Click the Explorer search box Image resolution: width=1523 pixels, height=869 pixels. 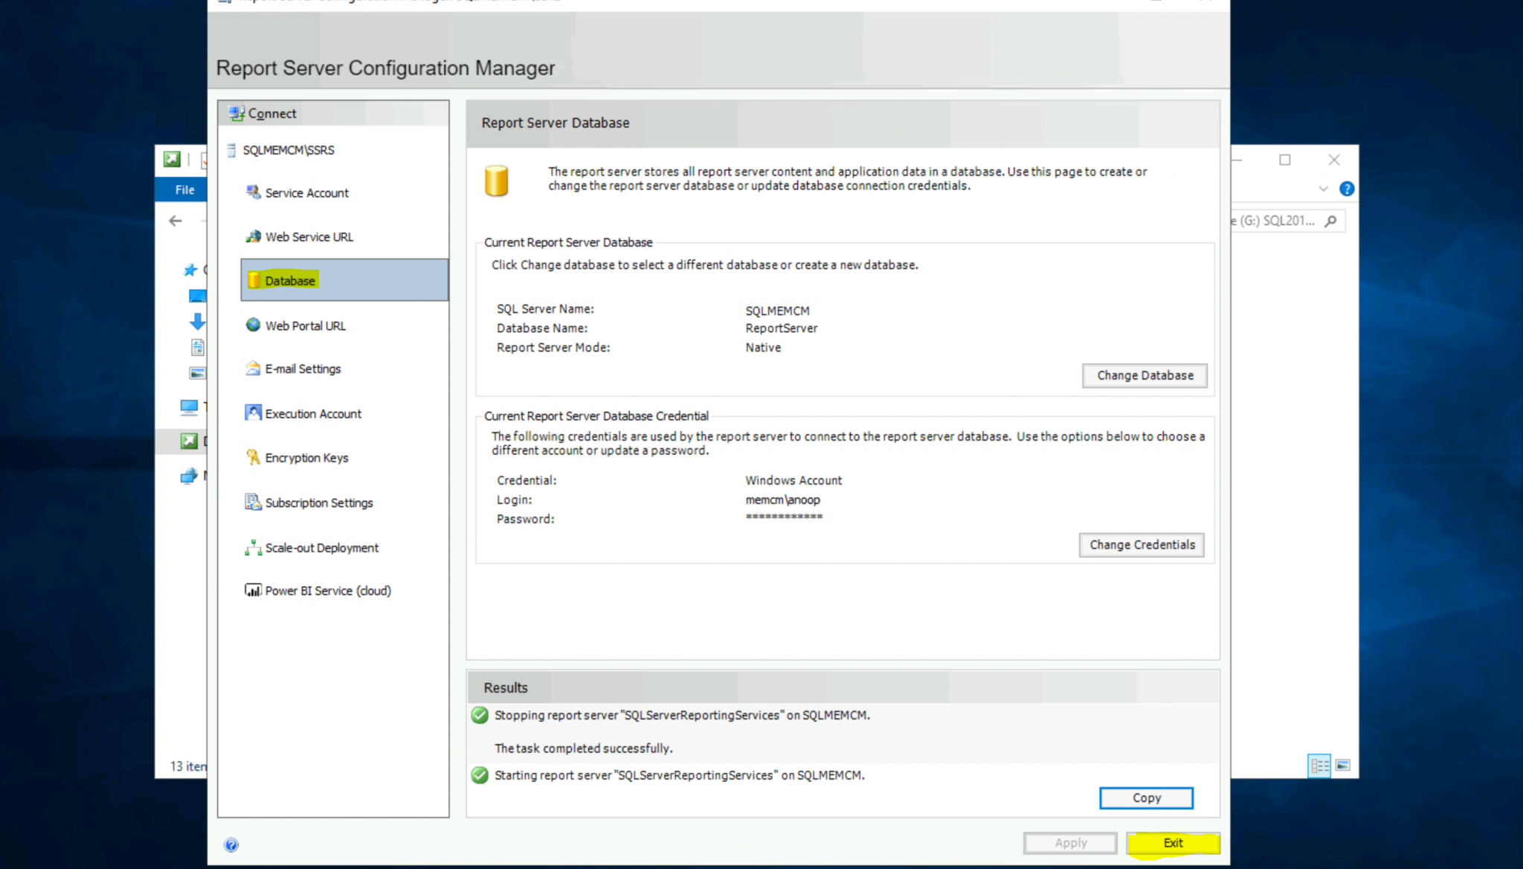[1288, 221]
